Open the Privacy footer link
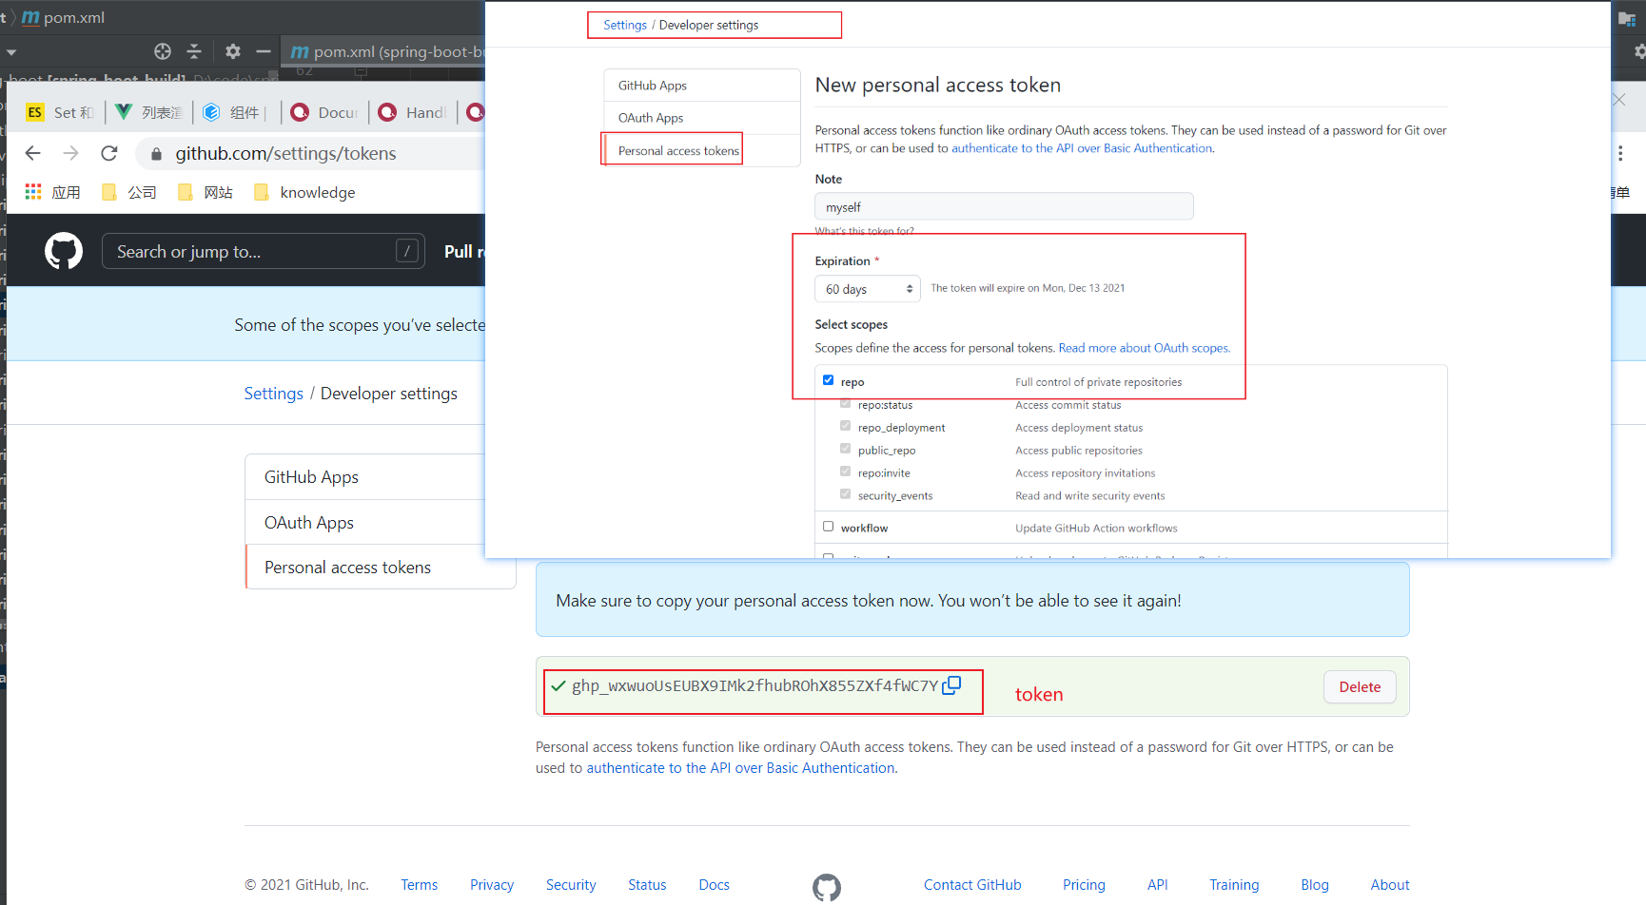 (492, 885)
